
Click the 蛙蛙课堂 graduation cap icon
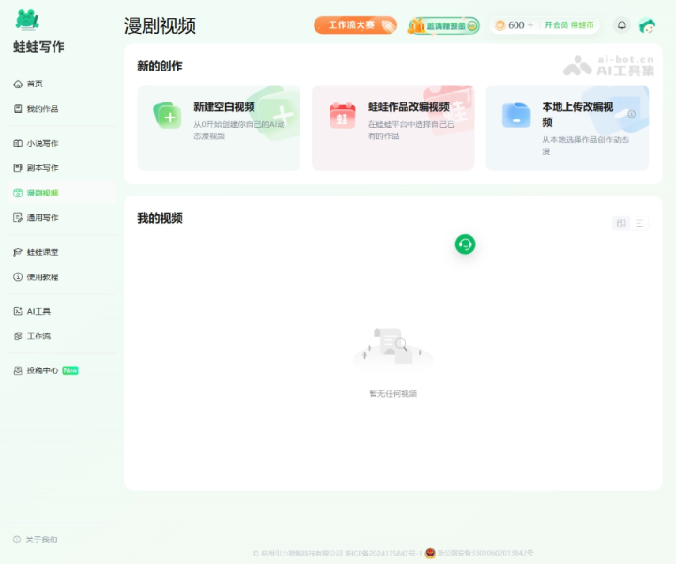point(18,252)
